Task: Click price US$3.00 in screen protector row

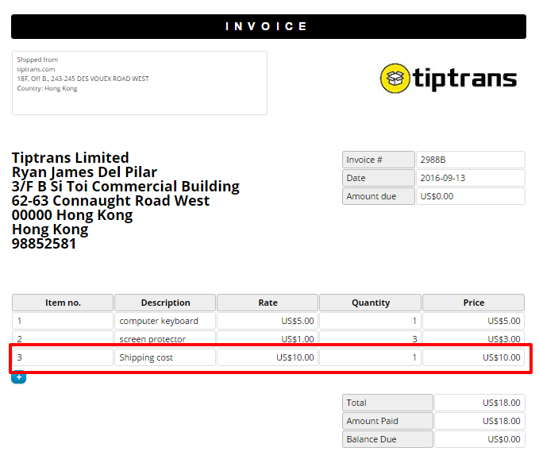Action: 473,338
